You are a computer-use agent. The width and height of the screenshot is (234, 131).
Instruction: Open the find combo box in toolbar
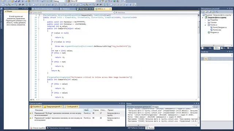pos(83,1)
